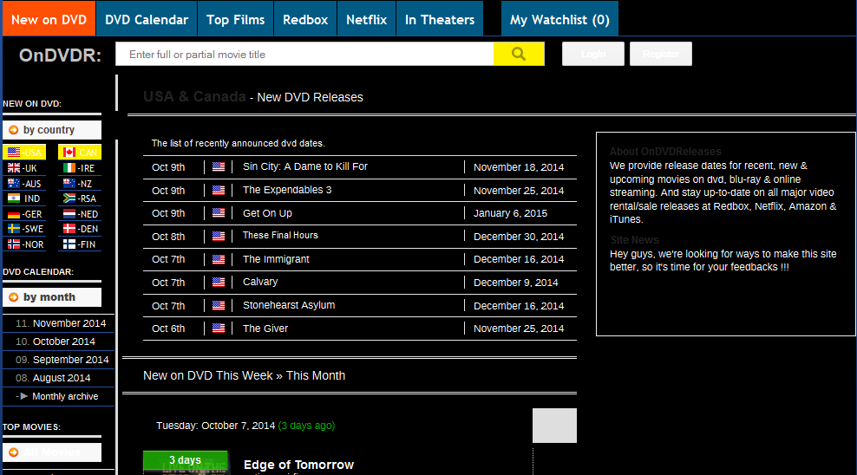The height and width of the screenshot is (475, 857).
Task: Click the December 9, 2014 date
Action: (516, 283)
